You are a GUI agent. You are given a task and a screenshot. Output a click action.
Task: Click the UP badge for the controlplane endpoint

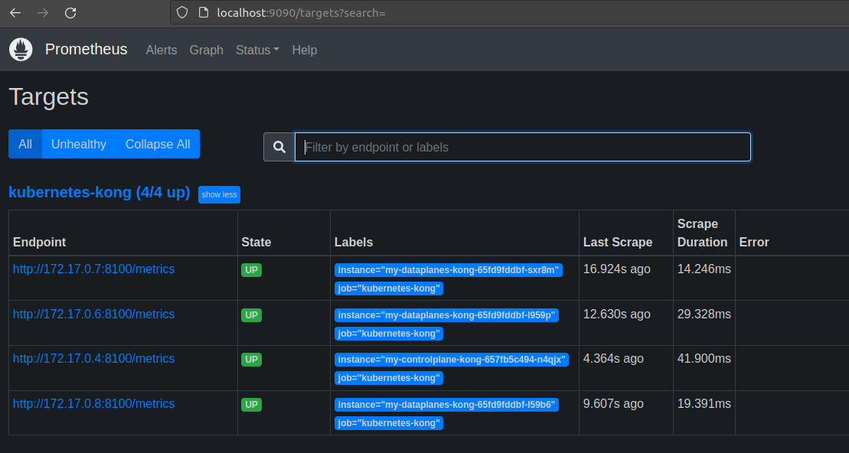point(251,359)
